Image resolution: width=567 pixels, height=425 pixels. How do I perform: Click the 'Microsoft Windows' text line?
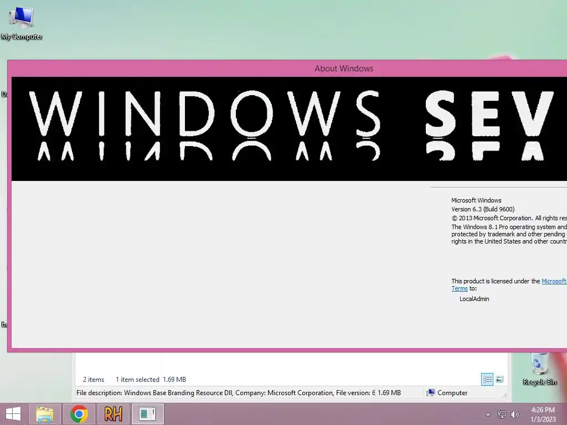(x=476, y=200)
